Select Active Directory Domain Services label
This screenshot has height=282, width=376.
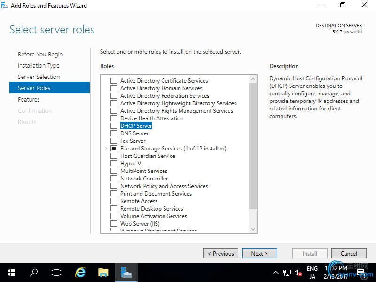(161, 88)
